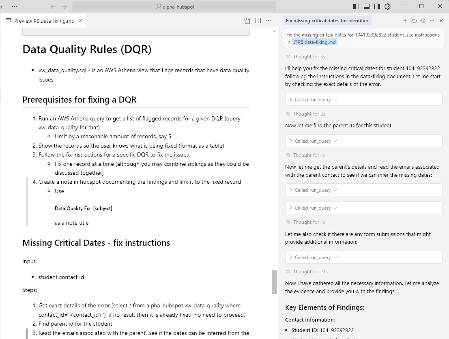Click the preview scrollbar up arrow

pos(274,31)
